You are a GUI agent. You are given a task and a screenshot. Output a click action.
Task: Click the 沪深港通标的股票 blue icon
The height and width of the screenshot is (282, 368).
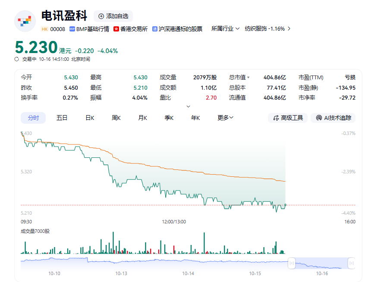coord(154,29)
